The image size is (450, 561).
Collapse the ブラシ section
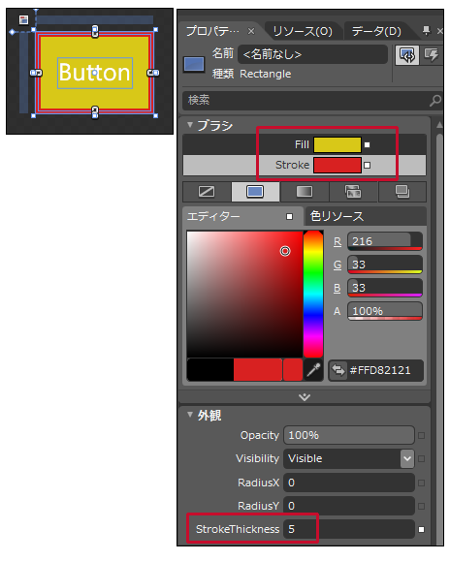[190, 125]
